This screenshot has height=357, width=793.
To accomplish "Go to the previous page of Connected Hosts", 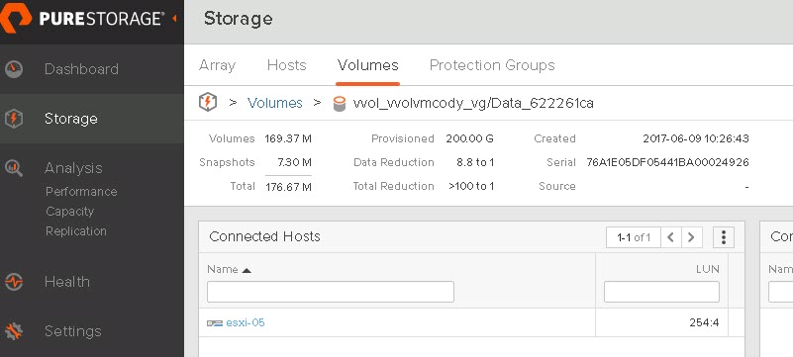I will click(670, 236).
